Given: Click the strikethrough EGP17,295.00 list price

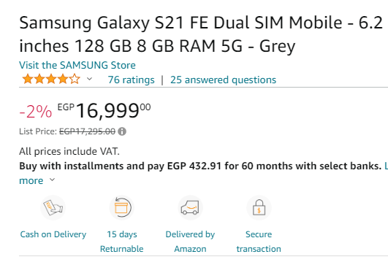Looking at the screenshot, I should (88, 131).
